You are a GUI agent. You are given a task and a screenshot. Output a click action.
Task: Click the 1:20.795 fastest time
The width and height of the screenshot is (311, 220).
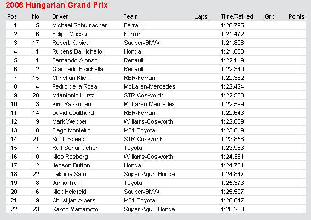click(x=232, y=25)
